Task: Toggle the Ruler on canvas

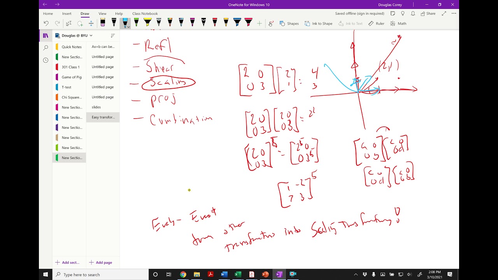Action: pos(376,23)
